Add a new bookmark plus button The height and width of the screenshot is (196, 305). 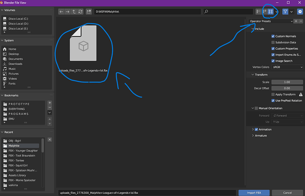point(50,103)
